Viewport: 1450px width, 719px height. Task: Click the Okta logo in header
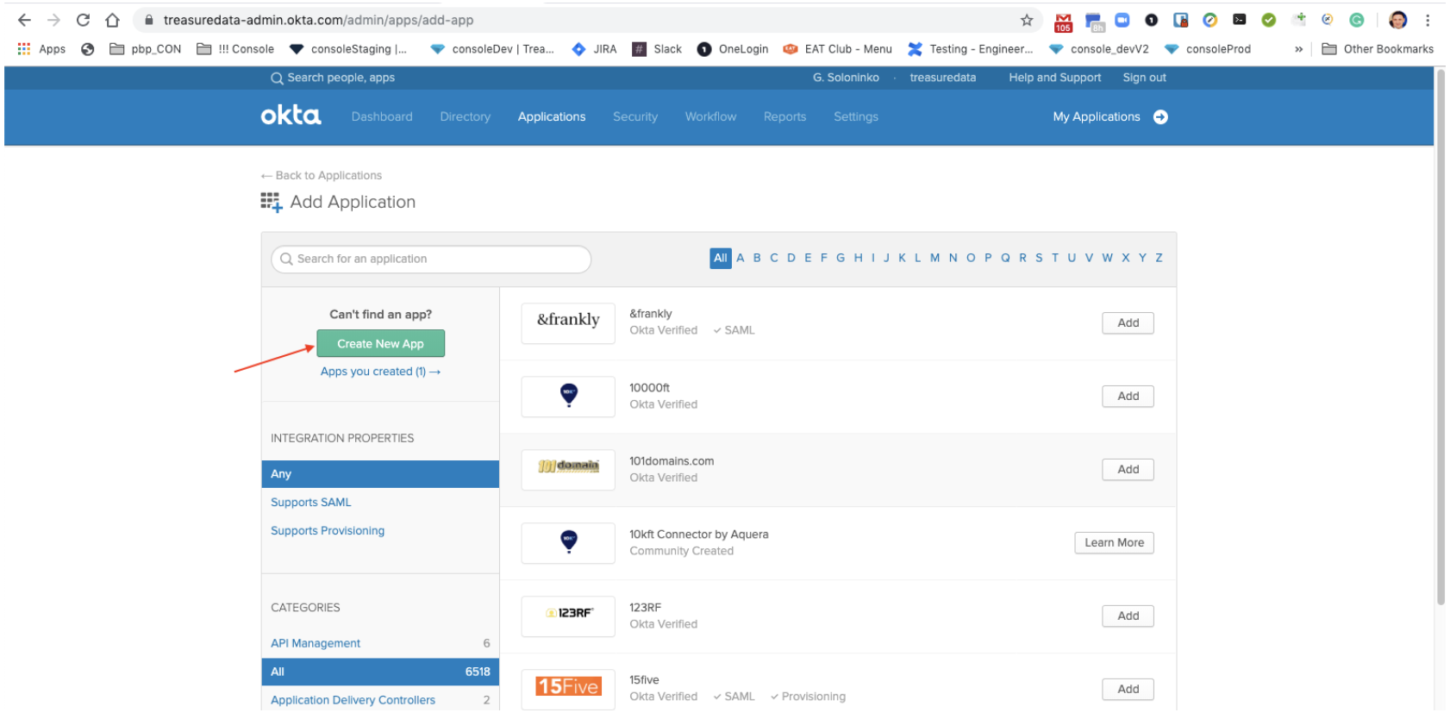pyautogui.click(x=291, y=116)
